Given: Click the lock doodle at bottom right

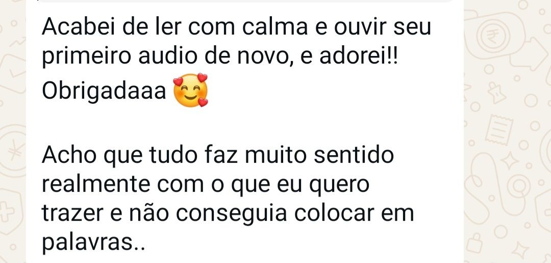Looking at the screenshot, I should pos(475,243).
